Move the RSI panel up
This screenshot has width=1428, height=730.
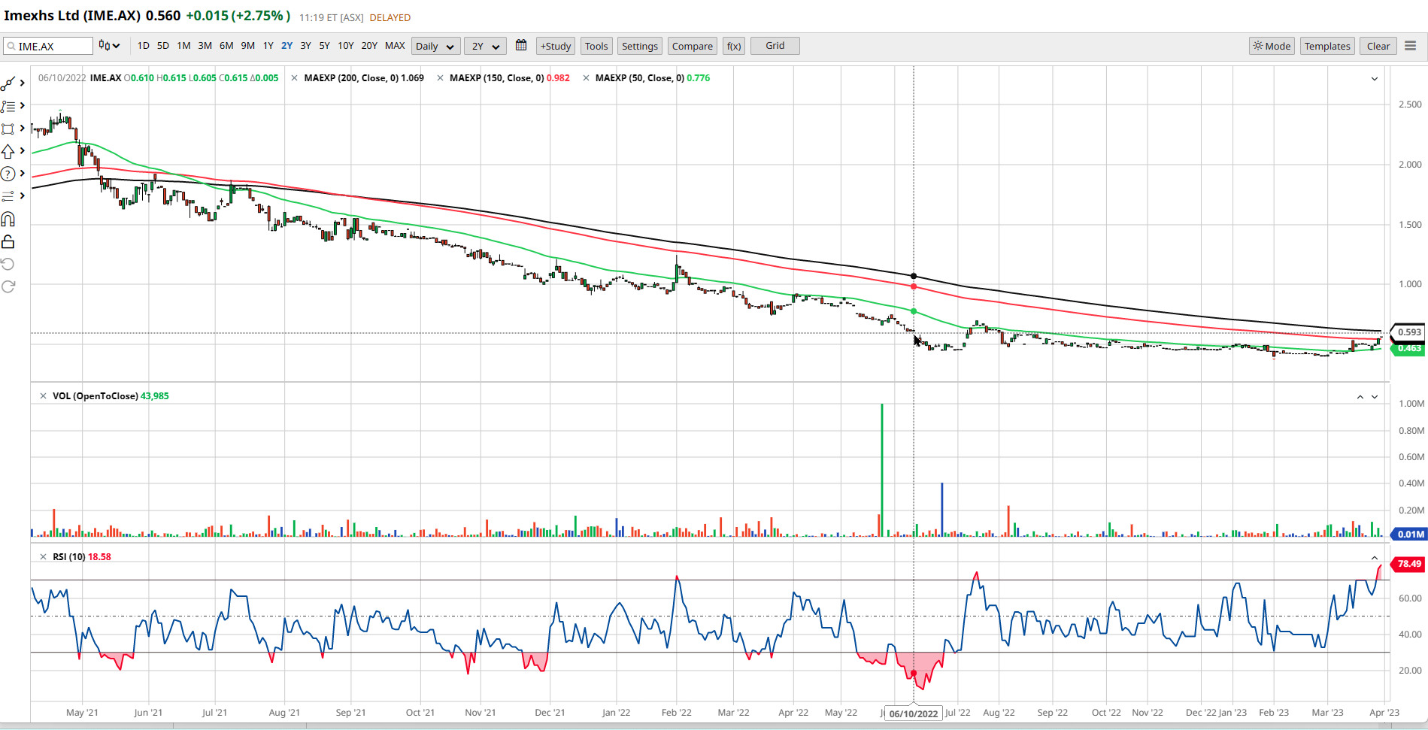(1375, 558)
